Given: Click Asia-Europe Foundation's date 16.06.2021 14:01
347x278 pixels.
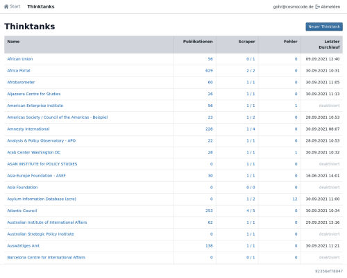Looking at the screenshot, I should pos(323,176).
